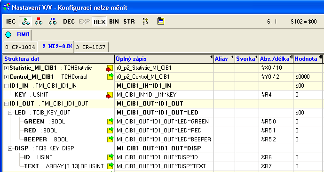This screenshot has width=324, height=172.
Task: Click the MI_CIB1_IN~ID1_IN~KEY cell
Action: click(x=164, y=95)
